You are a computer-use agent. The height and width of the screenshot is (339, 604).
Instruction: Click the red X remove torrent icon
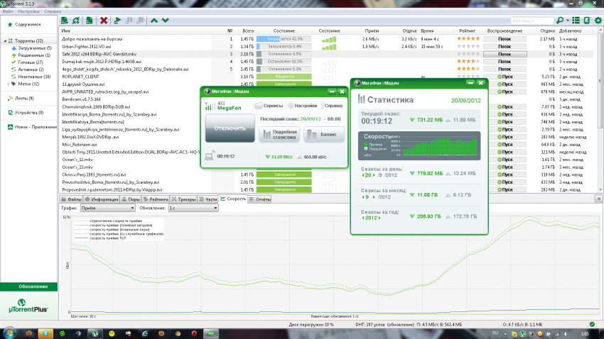[104, 21]
